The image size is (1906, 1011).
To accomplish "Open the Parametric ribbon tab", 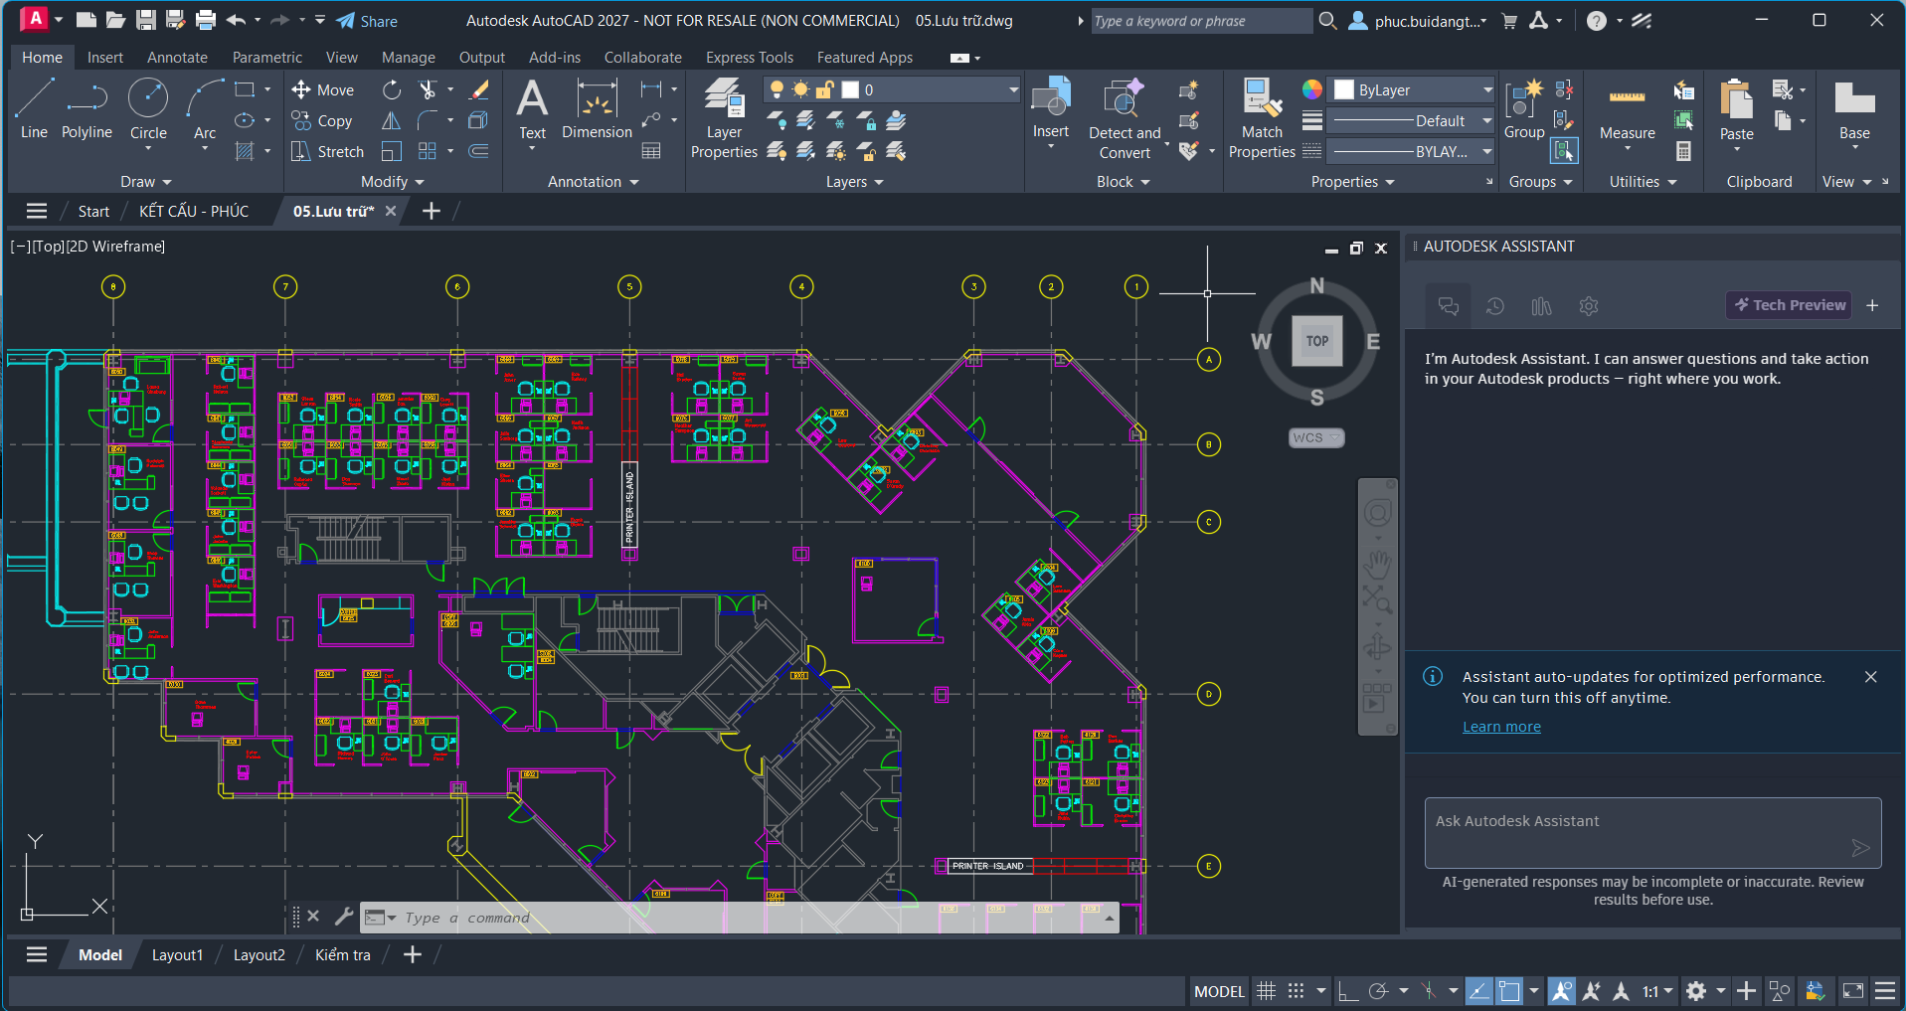I will [266, 58].
